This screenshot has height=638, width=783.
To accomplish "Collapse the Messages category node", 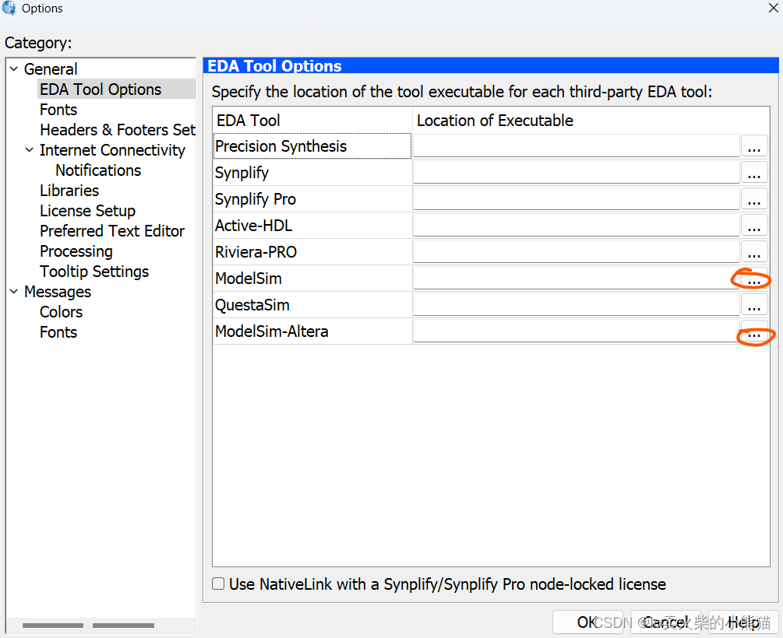I will 14,292.
